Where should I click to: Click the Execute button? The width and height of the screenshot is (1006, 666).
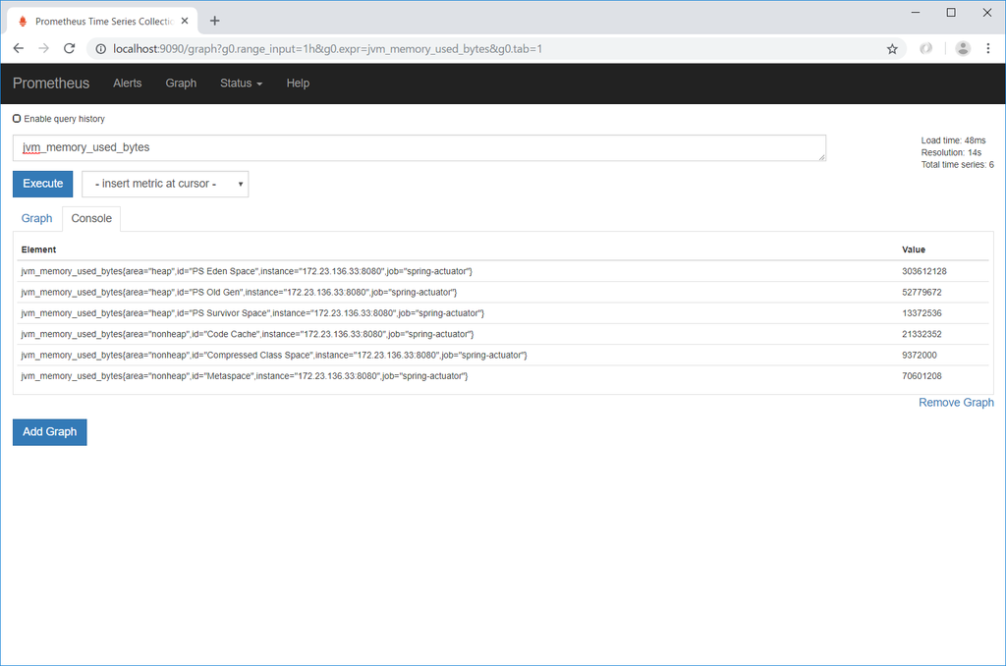click(43, 184)
